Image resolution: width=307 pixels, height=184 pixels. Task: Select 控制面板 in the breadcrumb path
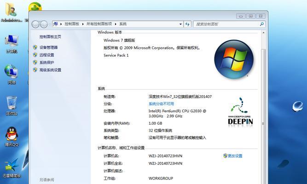[x=72, y=24]
